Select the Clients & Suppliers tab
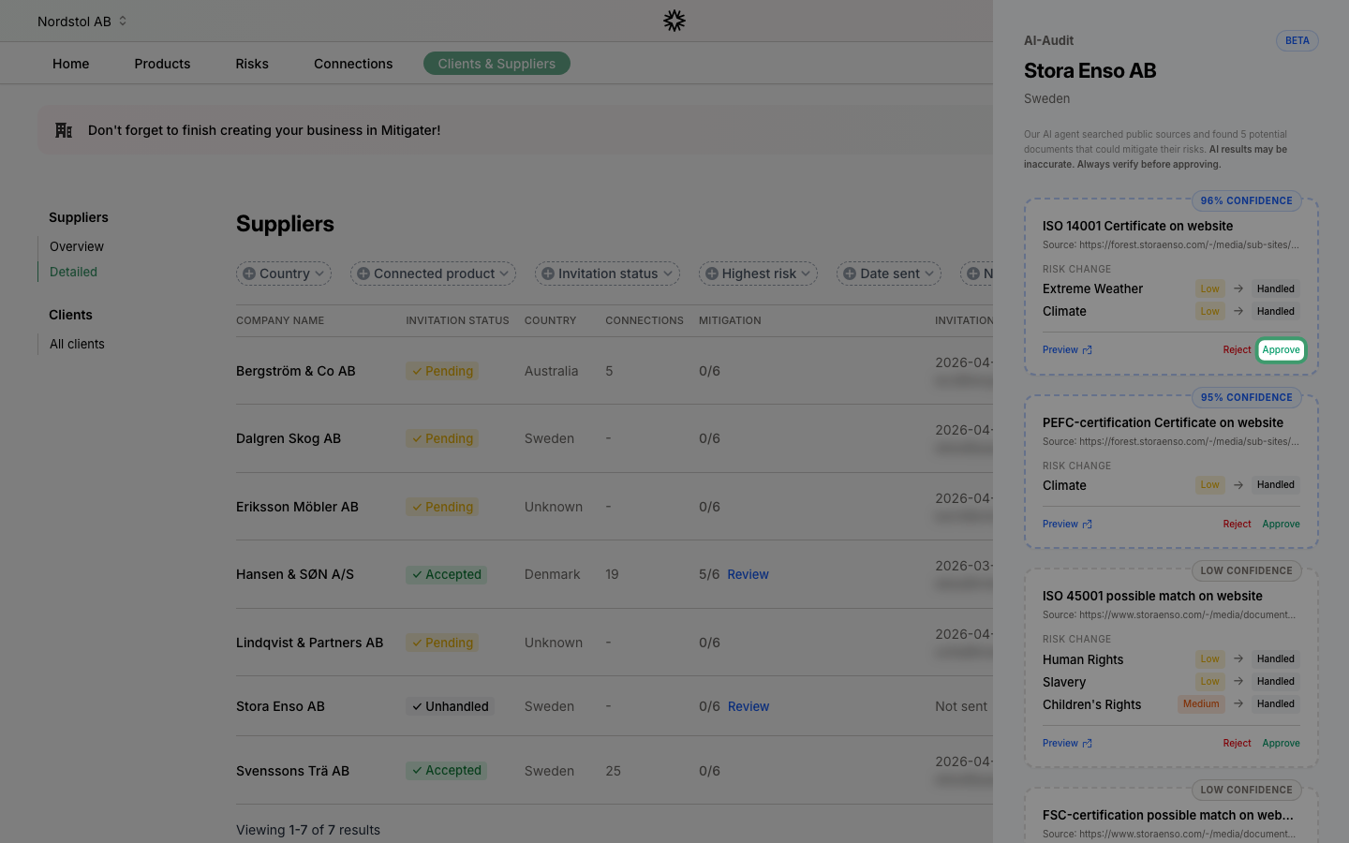 click(x=497, y=64)
